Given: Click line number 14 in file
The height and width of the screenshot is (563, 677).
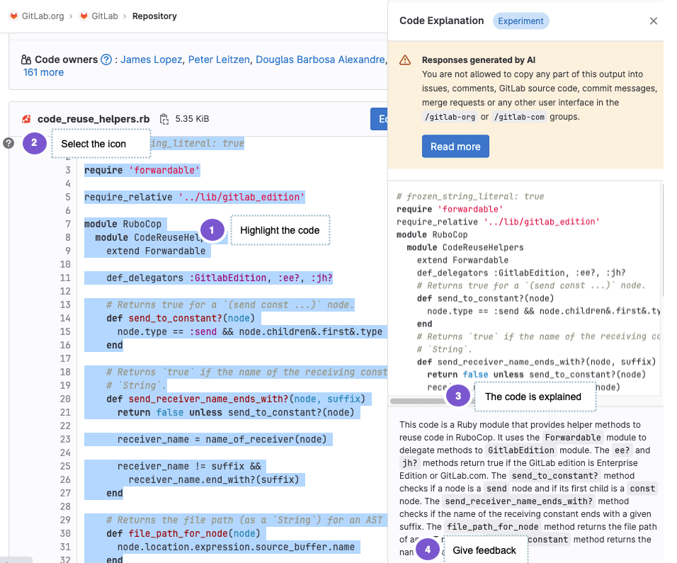Looking at the screenshot, I should pos(65,318).
